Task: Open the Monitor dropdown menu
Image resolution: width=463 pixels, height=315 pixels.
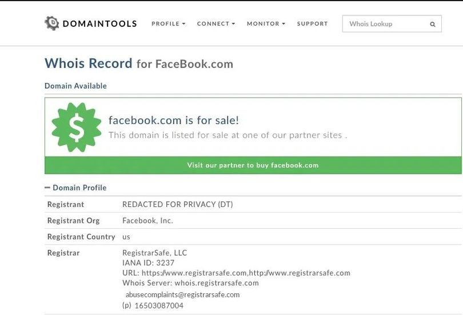Action: tap(266, 23)
